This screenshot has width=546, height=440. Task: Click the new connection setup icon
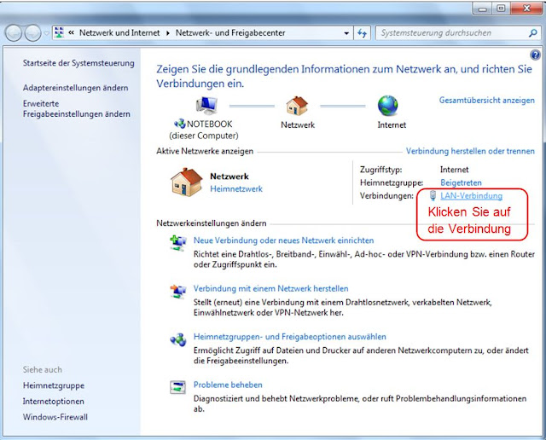178,243
